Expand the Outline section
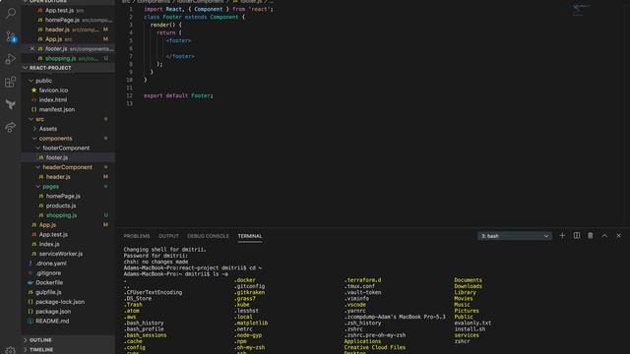The width and height of the screenshot is (630, 354). pos(68,340)
